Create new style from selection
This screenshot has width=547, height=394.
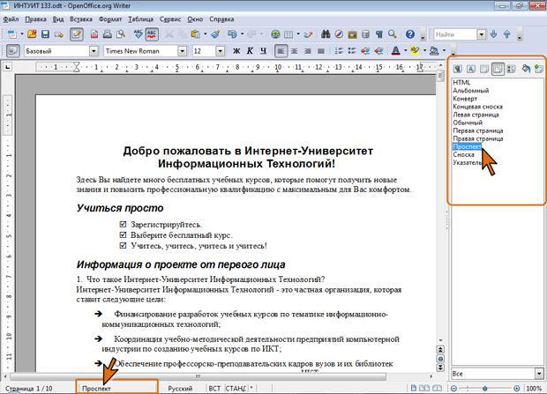pos(539,69)
